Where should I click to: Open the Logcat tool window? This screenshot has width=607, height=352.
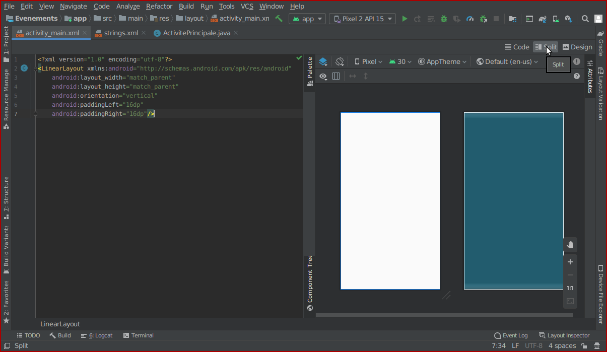pyautogui.click(x=97, y=335)
